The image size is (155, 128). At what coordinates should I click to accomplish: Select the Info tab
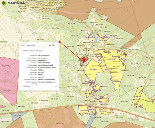pyautogui.click(x=23, y=46)
